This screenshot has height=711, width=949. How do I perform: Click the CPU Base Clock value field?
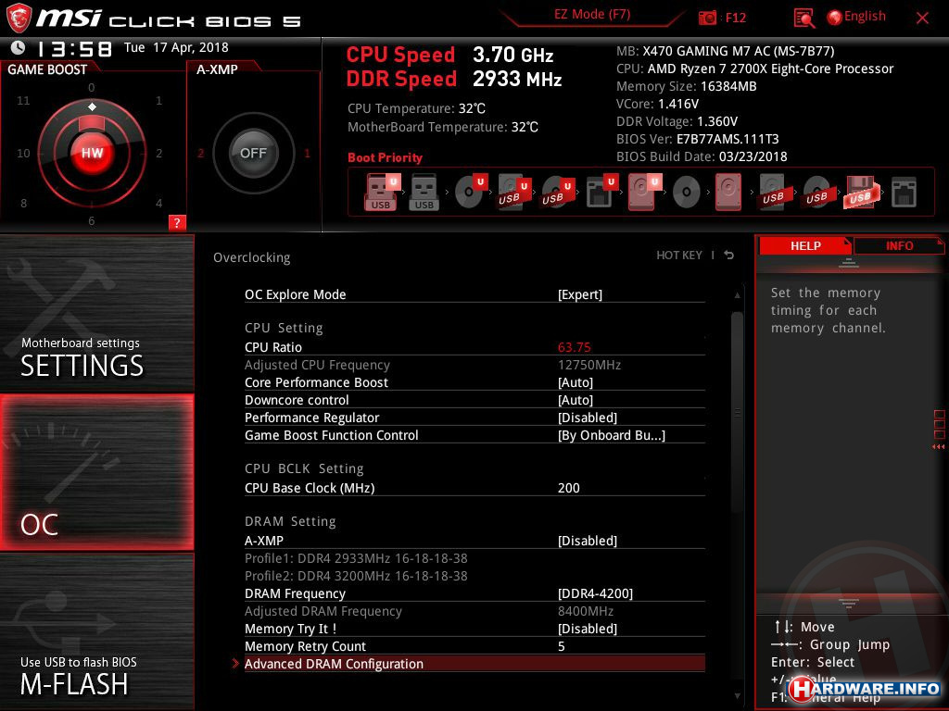(x=569, y=488)
